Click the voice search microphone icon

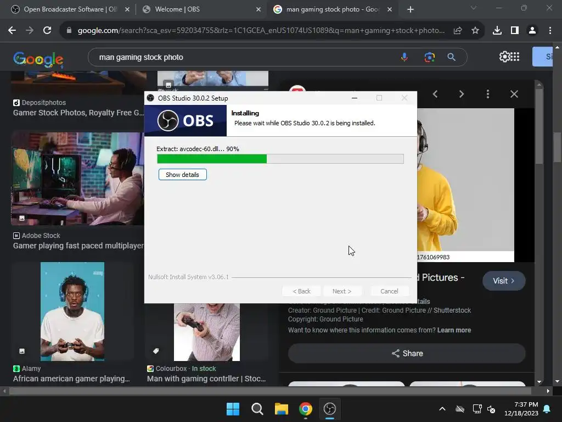pyautogui.click(x=404, y=57)
